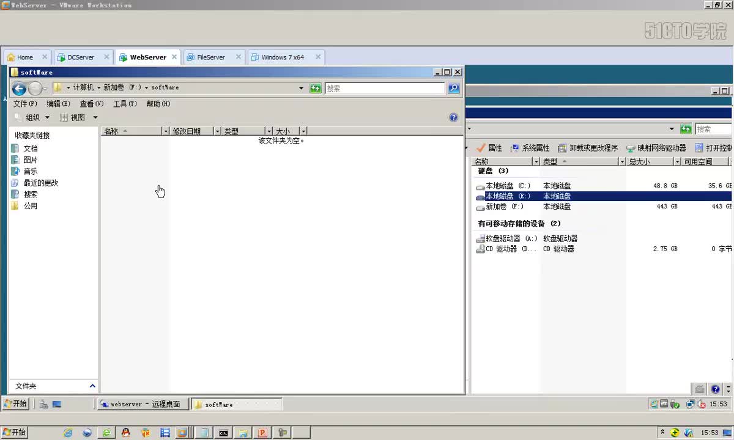Viewport: 734px width, 440px height.
Task: Open 修改日期 column filter dropdown
Action: (217, 131)
